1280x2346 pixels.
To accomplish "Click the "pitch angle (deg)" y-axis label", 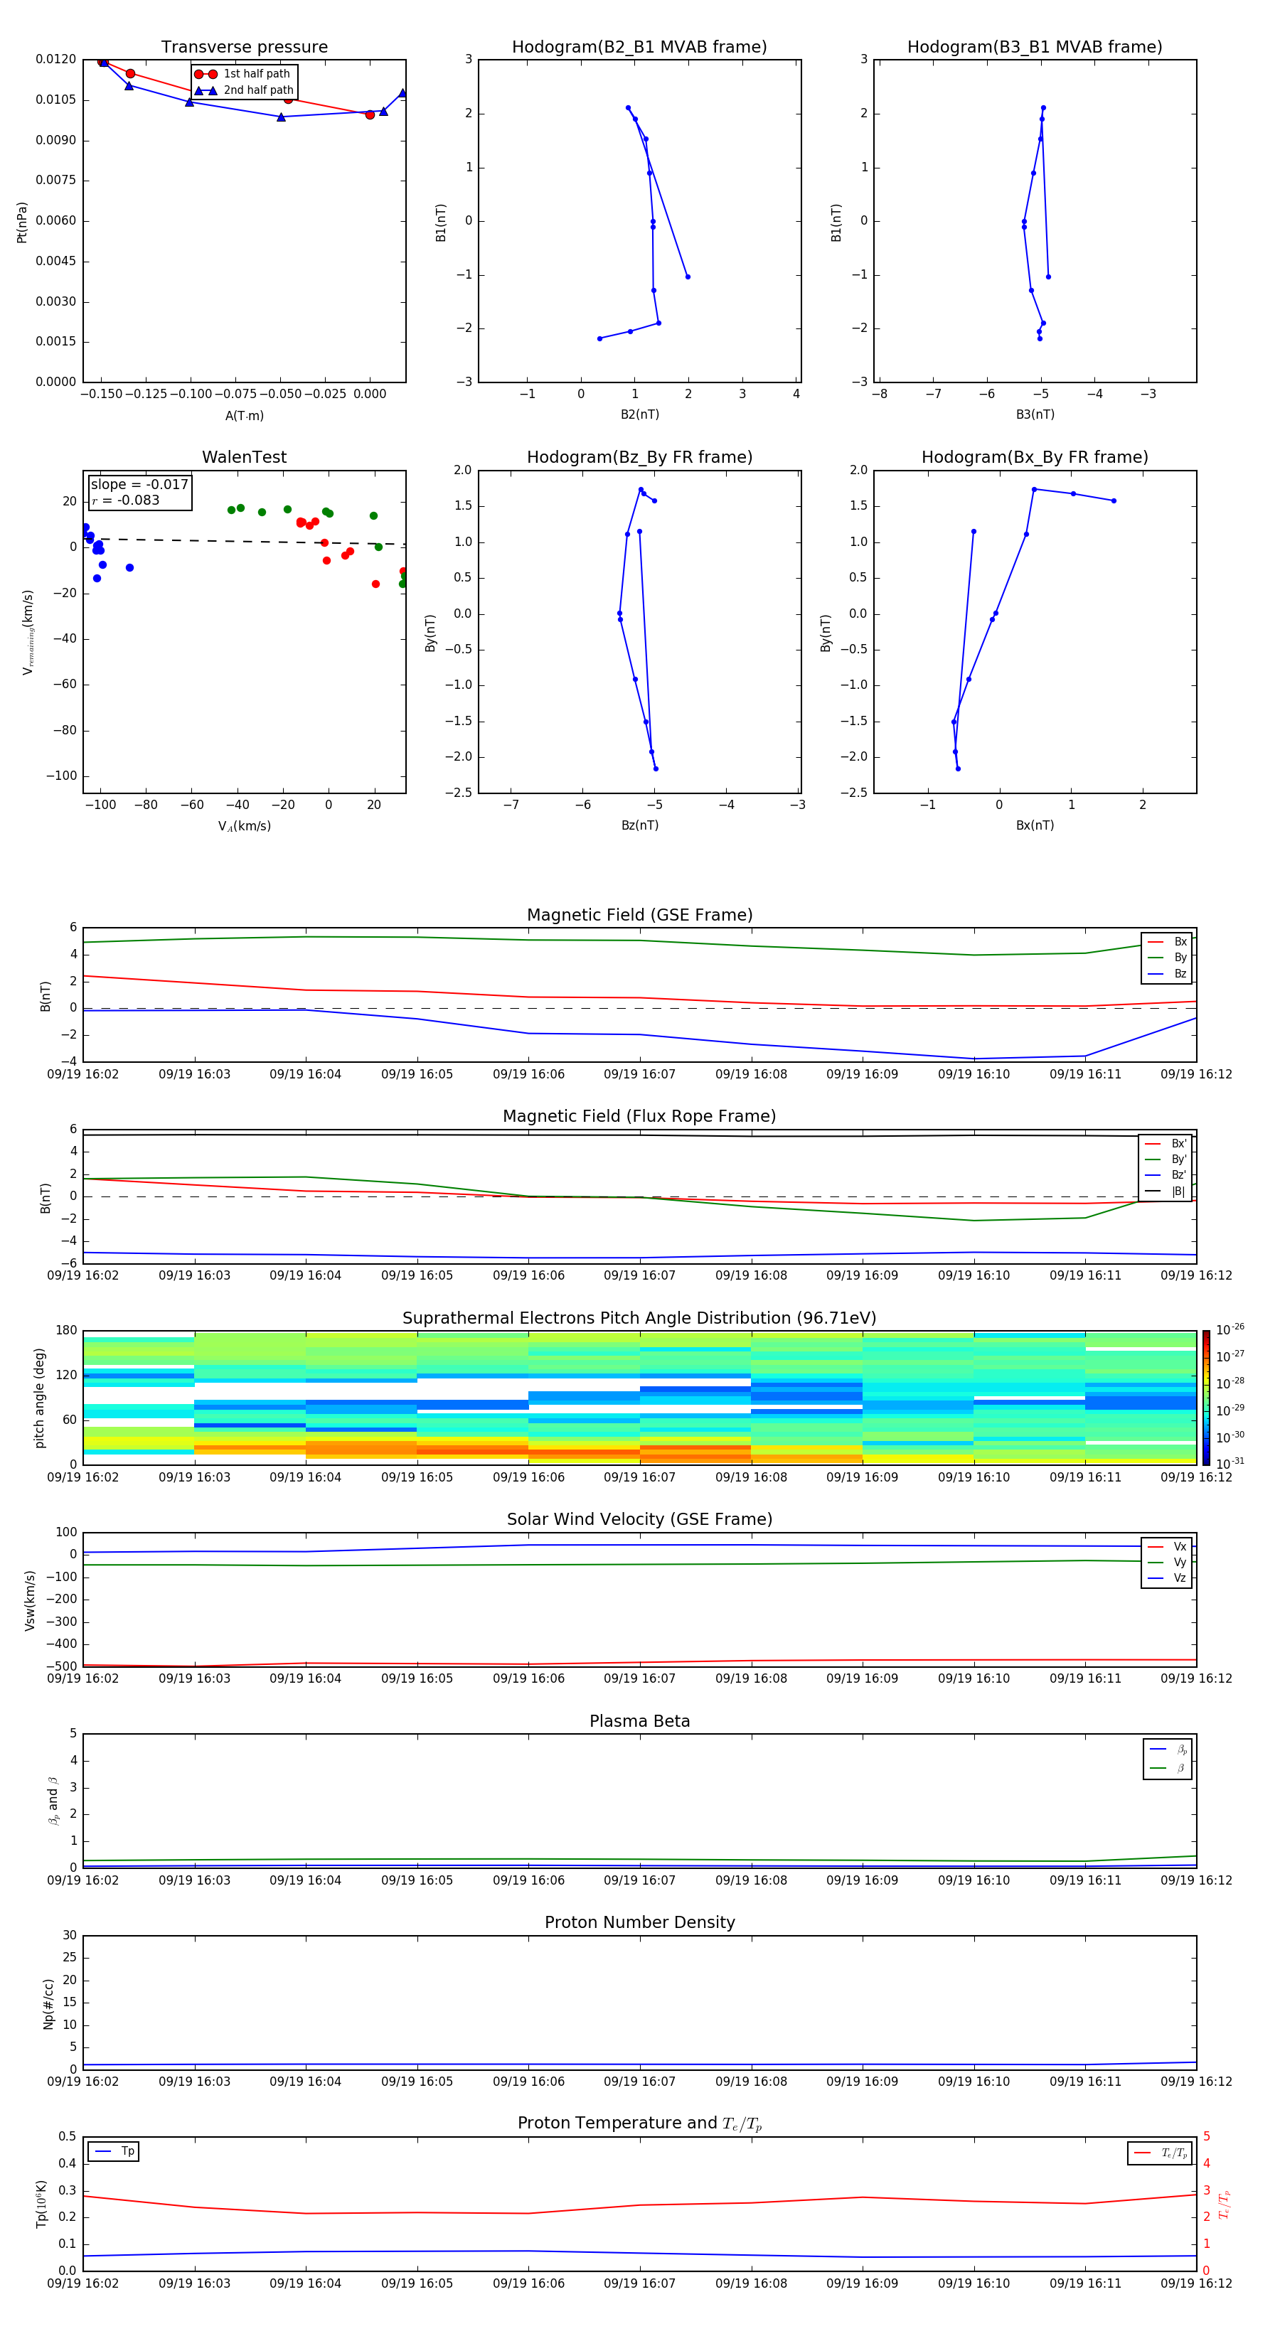I will pos(39,1398).
